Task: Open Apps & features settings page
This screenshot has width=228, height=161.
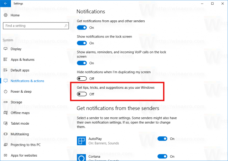Action: (23, 60)
